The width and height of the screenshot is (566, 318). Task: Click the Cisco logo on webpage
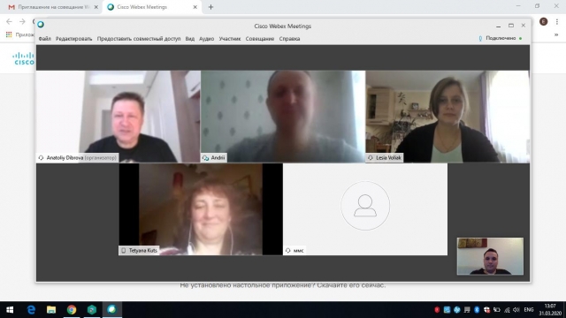pyautogui.click(x=24, y=59)
